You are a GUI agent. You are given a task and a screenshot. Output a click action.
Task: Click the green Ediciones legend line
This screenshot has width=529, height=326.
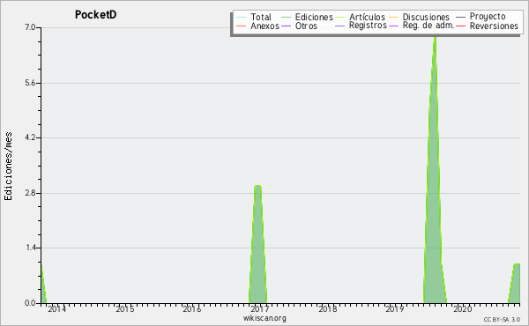286,17
